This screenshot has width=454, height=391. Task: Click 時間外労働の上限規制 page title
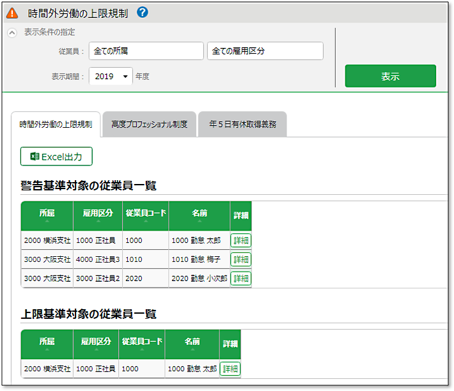(x=77, y=13)
